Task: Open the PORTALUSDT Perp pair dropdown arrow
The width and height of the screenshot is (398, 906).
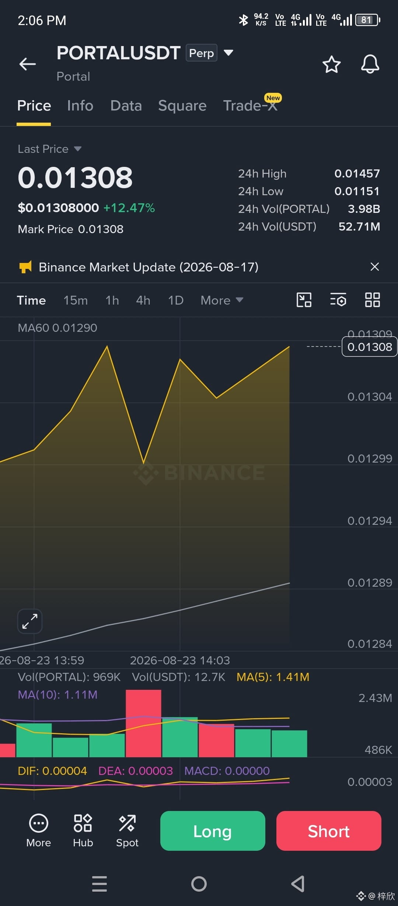Action: (x=228, y=53)
